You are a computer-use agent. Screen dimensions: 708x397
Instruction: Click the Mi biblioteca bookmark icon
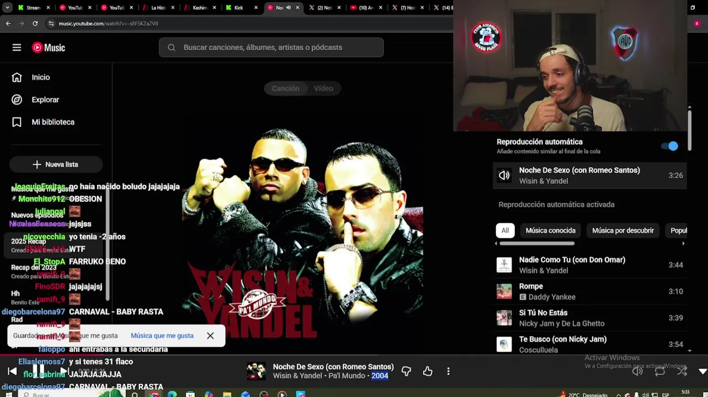point(17,122)
